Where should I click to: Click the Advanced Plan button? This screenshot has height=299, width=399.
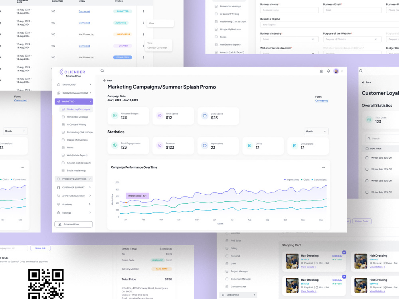tap(73, 224)
